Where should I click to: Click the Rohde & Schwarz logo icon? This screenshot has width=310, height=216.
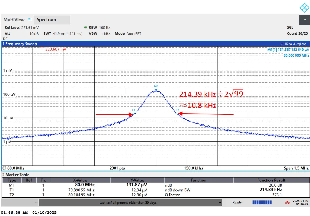click(304, 7)
